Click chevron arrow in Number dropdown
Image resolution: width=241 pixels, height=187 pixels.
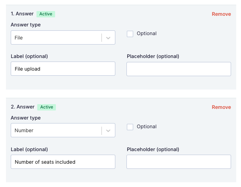[108, 131]
